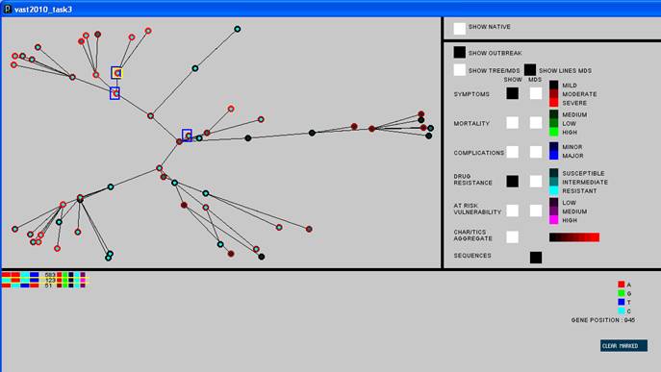Click the Clear Marked button
This screenshot has width=661, height=372.
(623, 346)
